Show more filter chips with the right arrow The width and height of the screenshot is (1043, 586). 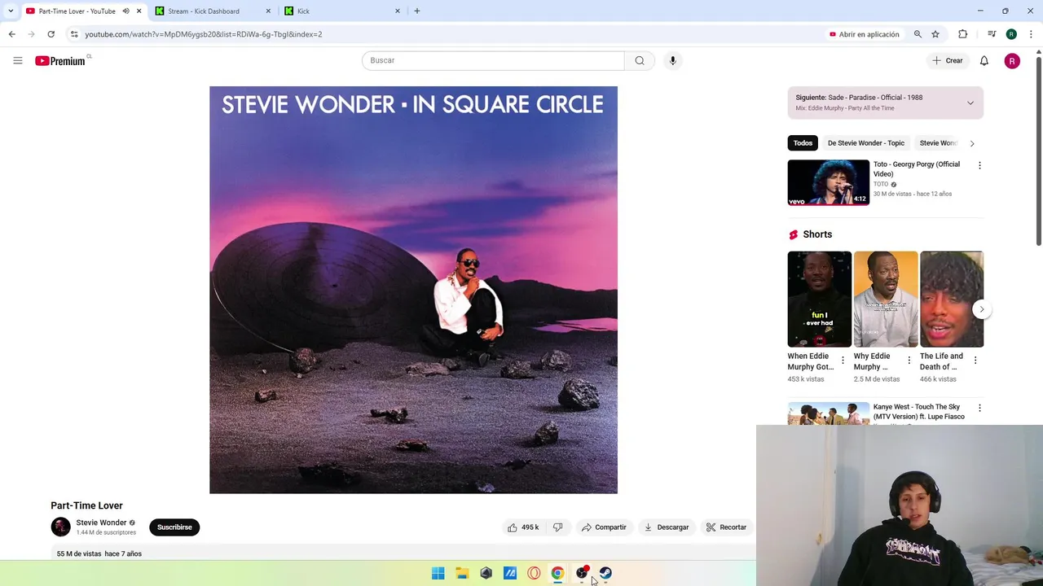point(971,143)
